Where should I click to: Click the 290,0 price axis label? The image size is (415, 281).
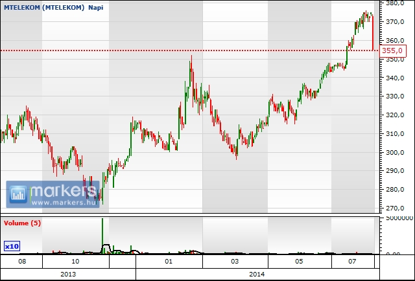[396, 171]
